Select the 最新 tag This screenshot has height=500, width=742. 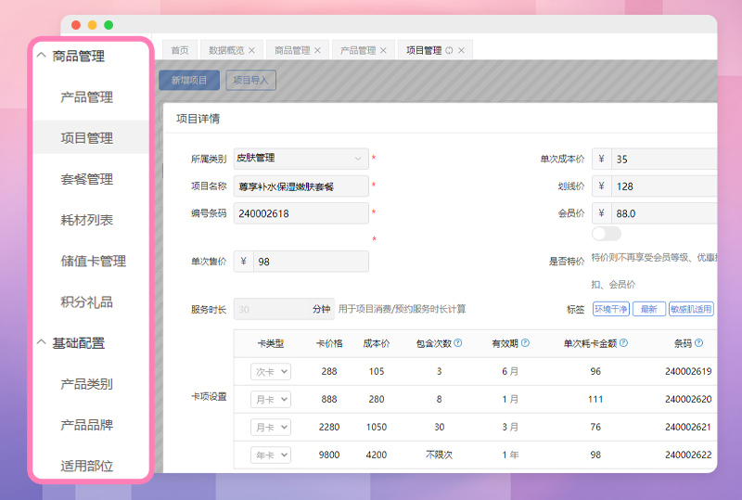[x=648, y=309]
